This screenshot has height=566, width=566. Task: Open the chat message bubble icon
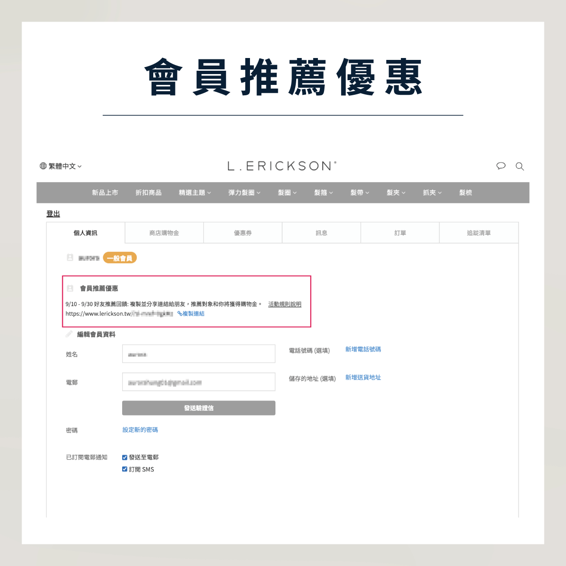501,166
